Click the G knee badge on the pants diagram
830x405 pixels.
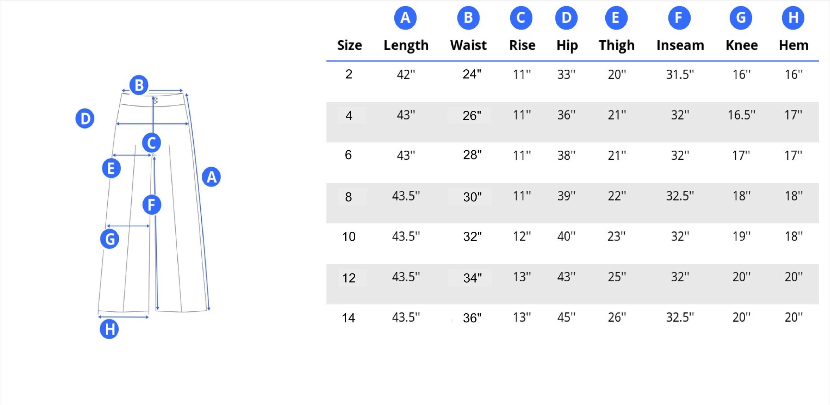[110, 239]
